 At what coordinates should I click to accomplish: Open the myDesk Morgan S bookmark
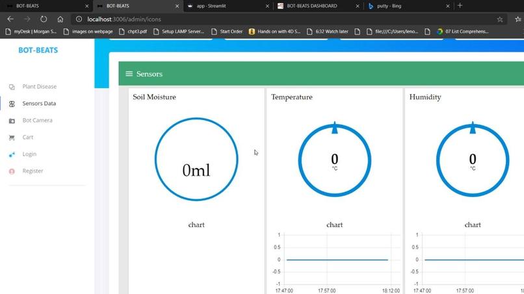click(31, 31)
